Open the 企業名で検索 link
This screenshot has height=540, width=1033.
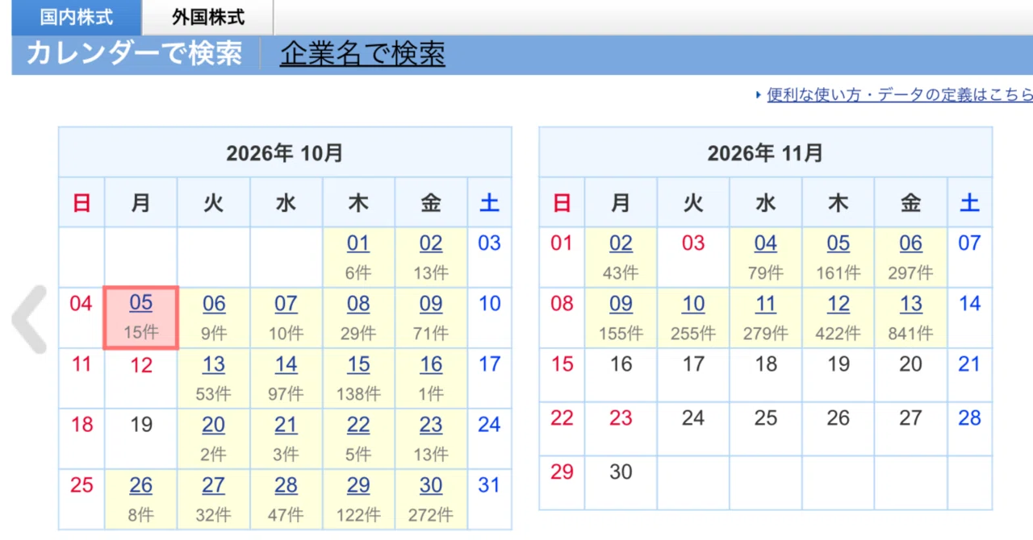point(362,54)
